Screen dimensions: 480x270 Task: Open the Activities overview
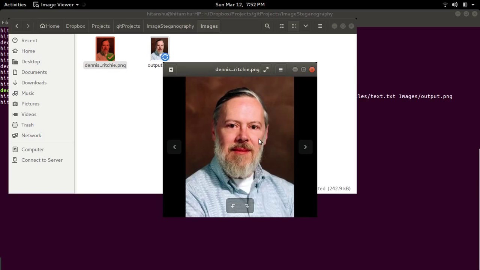pyautogui.click(x=15, y=4)
